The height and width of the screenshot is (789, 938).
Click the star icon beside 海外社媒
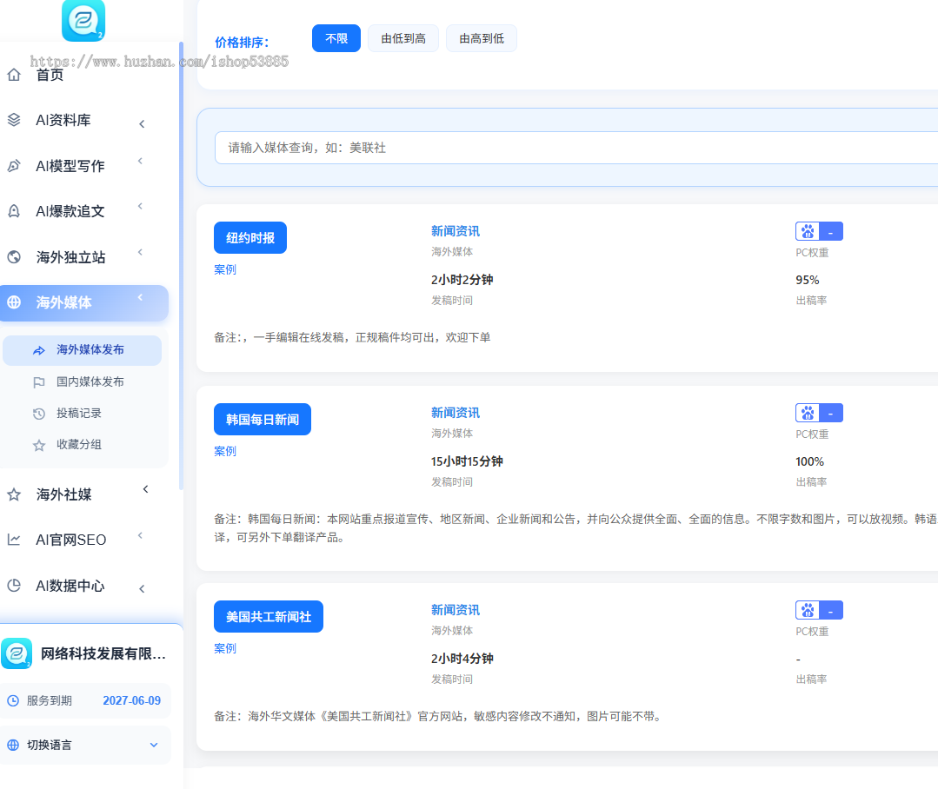click(x=14, y=494)
